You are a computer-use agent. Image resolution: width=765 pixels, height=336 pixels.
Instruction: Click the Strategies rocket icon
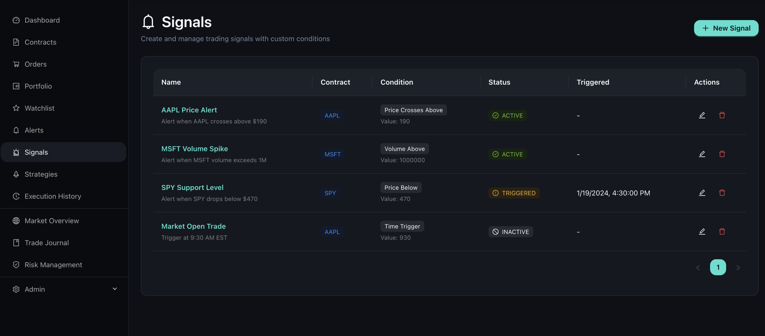(16, 174)
